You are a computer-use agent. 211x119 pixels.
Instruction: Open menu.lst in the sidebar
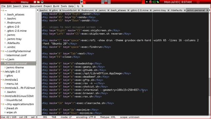[12, 84]
